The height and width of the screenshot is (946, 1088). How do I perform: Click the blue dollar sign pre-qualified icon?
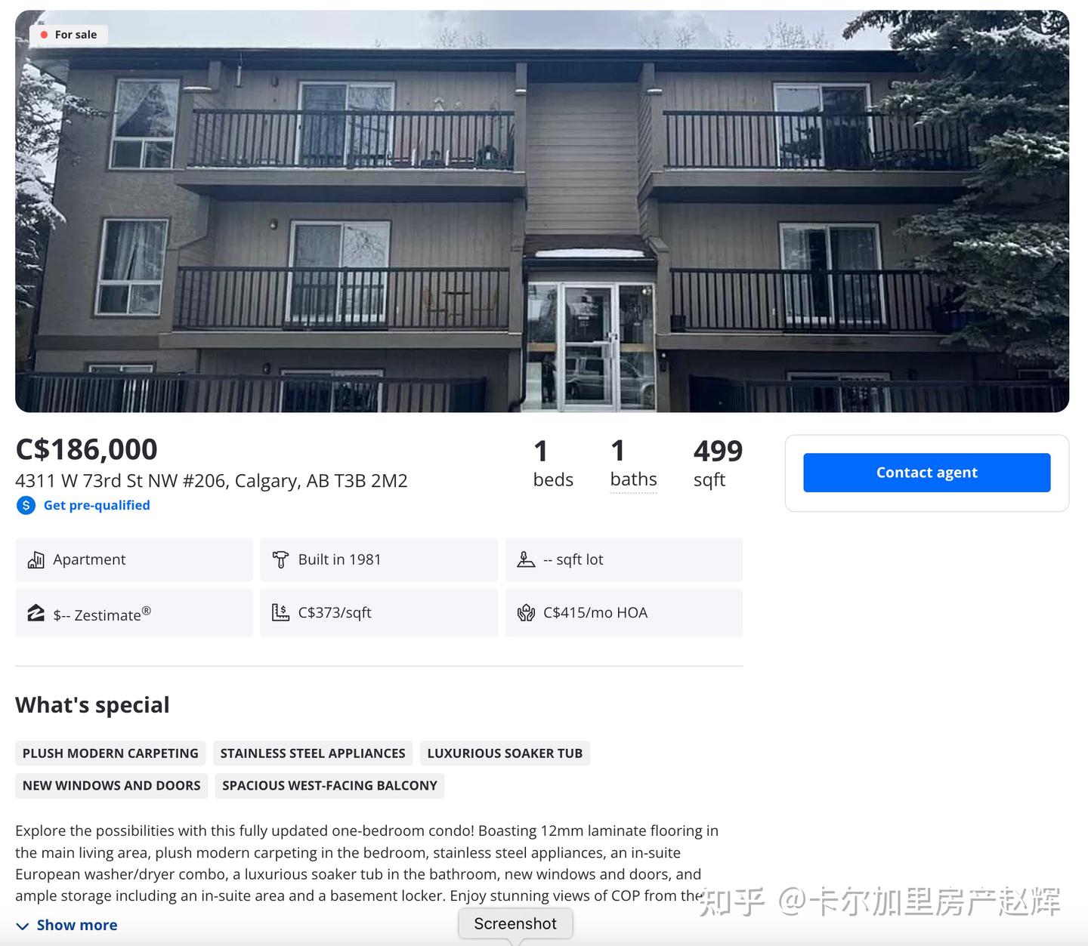[26, 505]
